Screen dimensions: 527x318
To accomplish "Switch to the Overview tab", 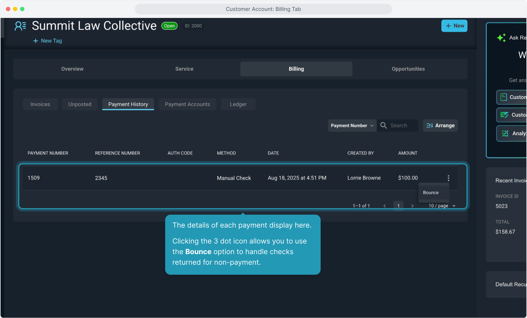I will point(72,69).
